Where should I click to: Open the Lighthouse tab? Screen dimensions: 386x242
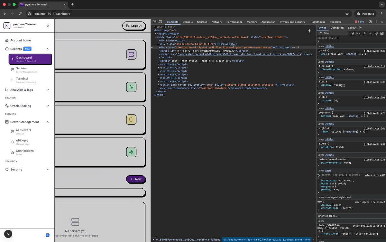[318, 22]
